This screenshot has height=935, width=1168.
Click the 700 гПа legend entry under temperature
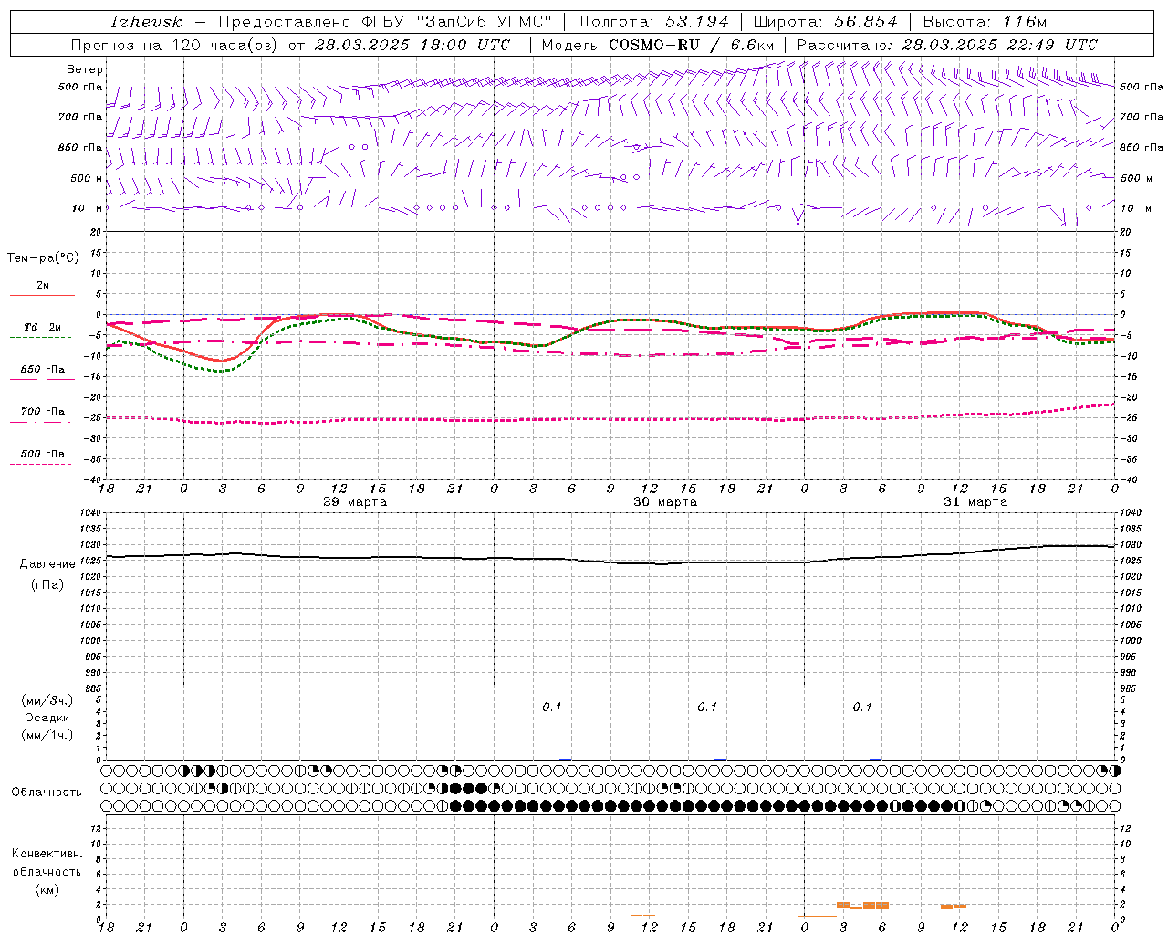pos(42,415)
